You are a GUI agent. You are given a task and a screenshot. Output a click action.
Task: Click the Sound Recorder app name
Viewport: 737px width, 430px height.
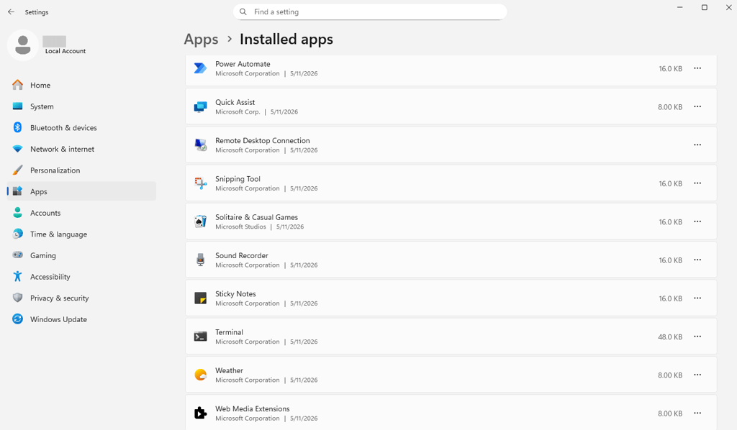point(242,255)
